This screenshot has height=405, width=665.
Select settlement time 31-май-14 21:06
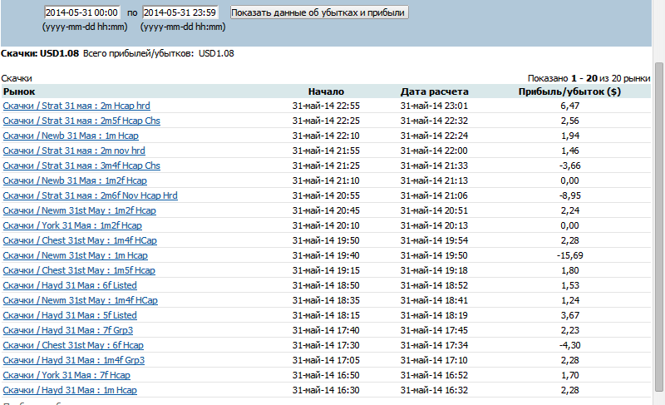(x=434, y=195)
